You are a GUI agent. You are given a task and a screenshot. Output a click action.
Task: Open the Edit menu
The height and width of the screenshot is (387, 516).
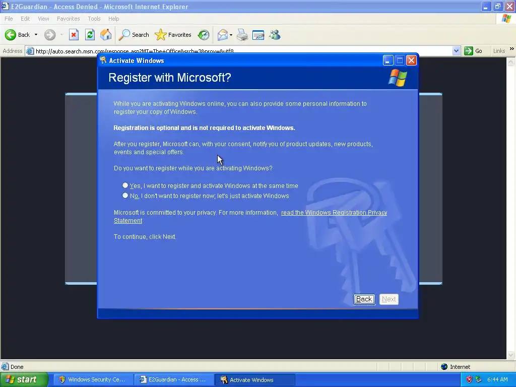pos(25,19)
